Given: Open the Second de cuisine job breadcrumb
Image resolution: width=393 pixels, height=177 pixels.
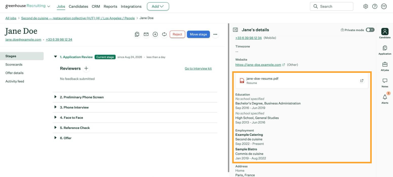Looking at the screenshot, I should [x=78, y=18].
